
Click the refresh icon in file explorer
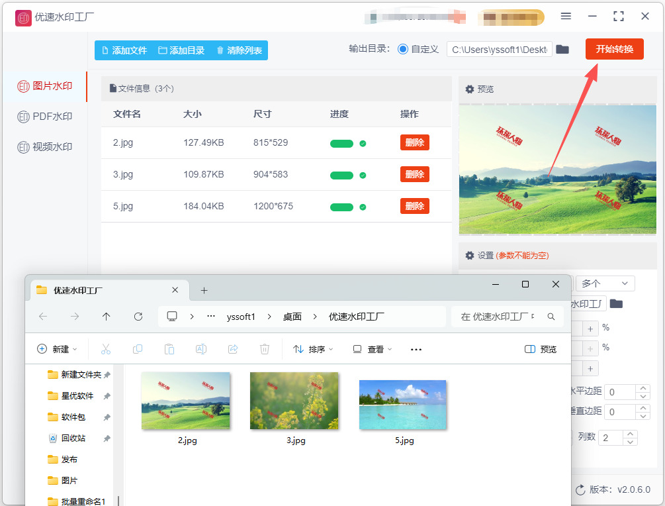click(x=138, y=317)
